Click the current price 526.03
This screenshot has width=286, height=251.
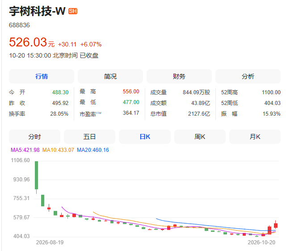tap(28, 42)
